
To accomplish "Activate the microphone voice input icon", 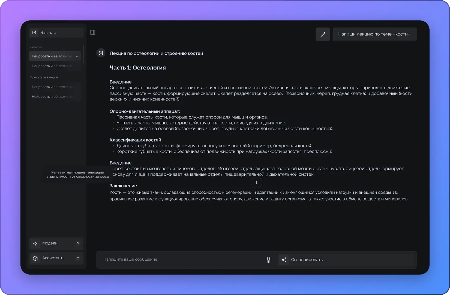I will [268, 260].
